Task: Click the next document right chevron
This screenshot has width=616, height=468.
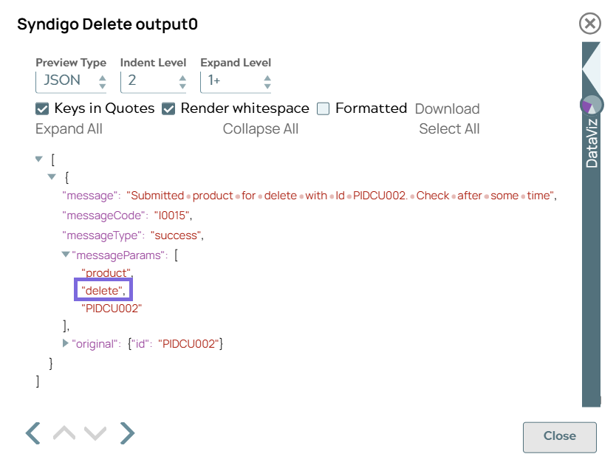Action: 127,433
